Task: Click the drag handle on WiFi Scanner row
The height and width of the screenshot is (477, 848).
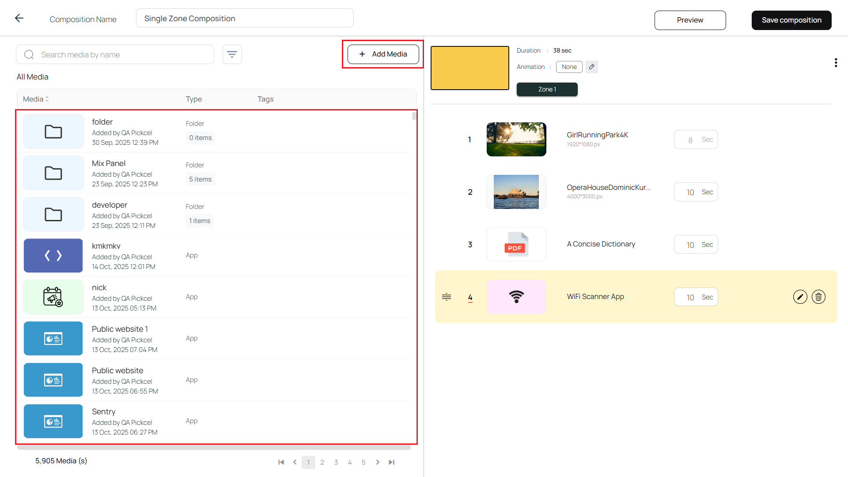Action: tap(447, 297)
